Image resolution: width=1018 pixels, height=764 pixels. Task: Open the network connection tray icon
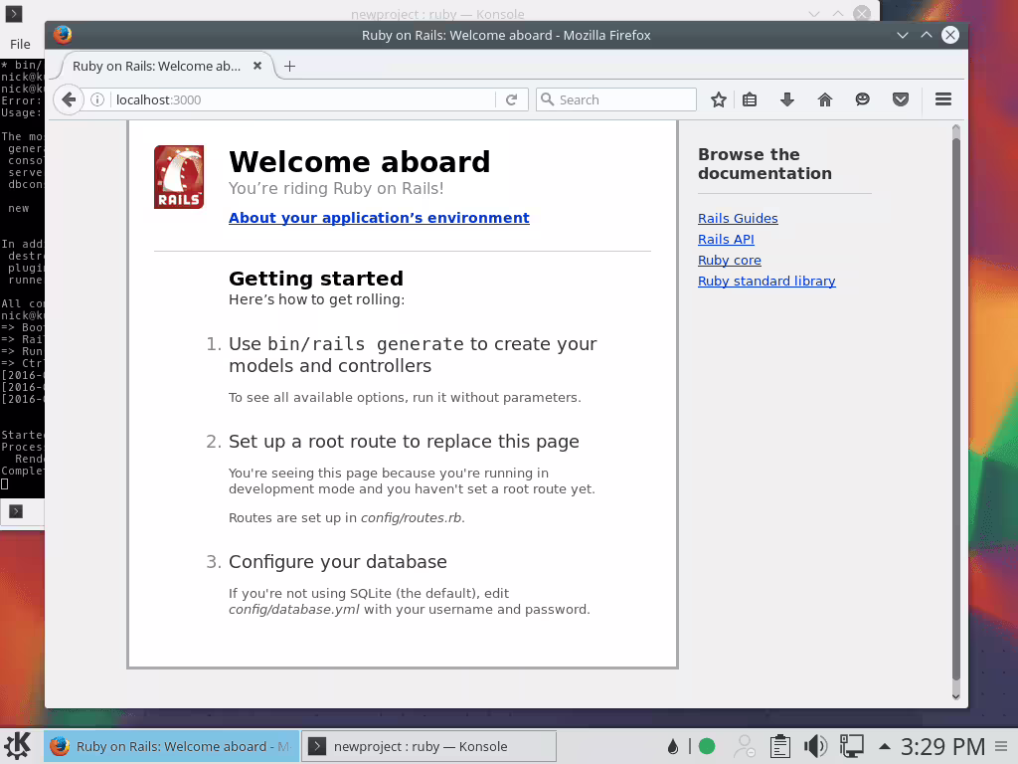click(x=851, y=746)
